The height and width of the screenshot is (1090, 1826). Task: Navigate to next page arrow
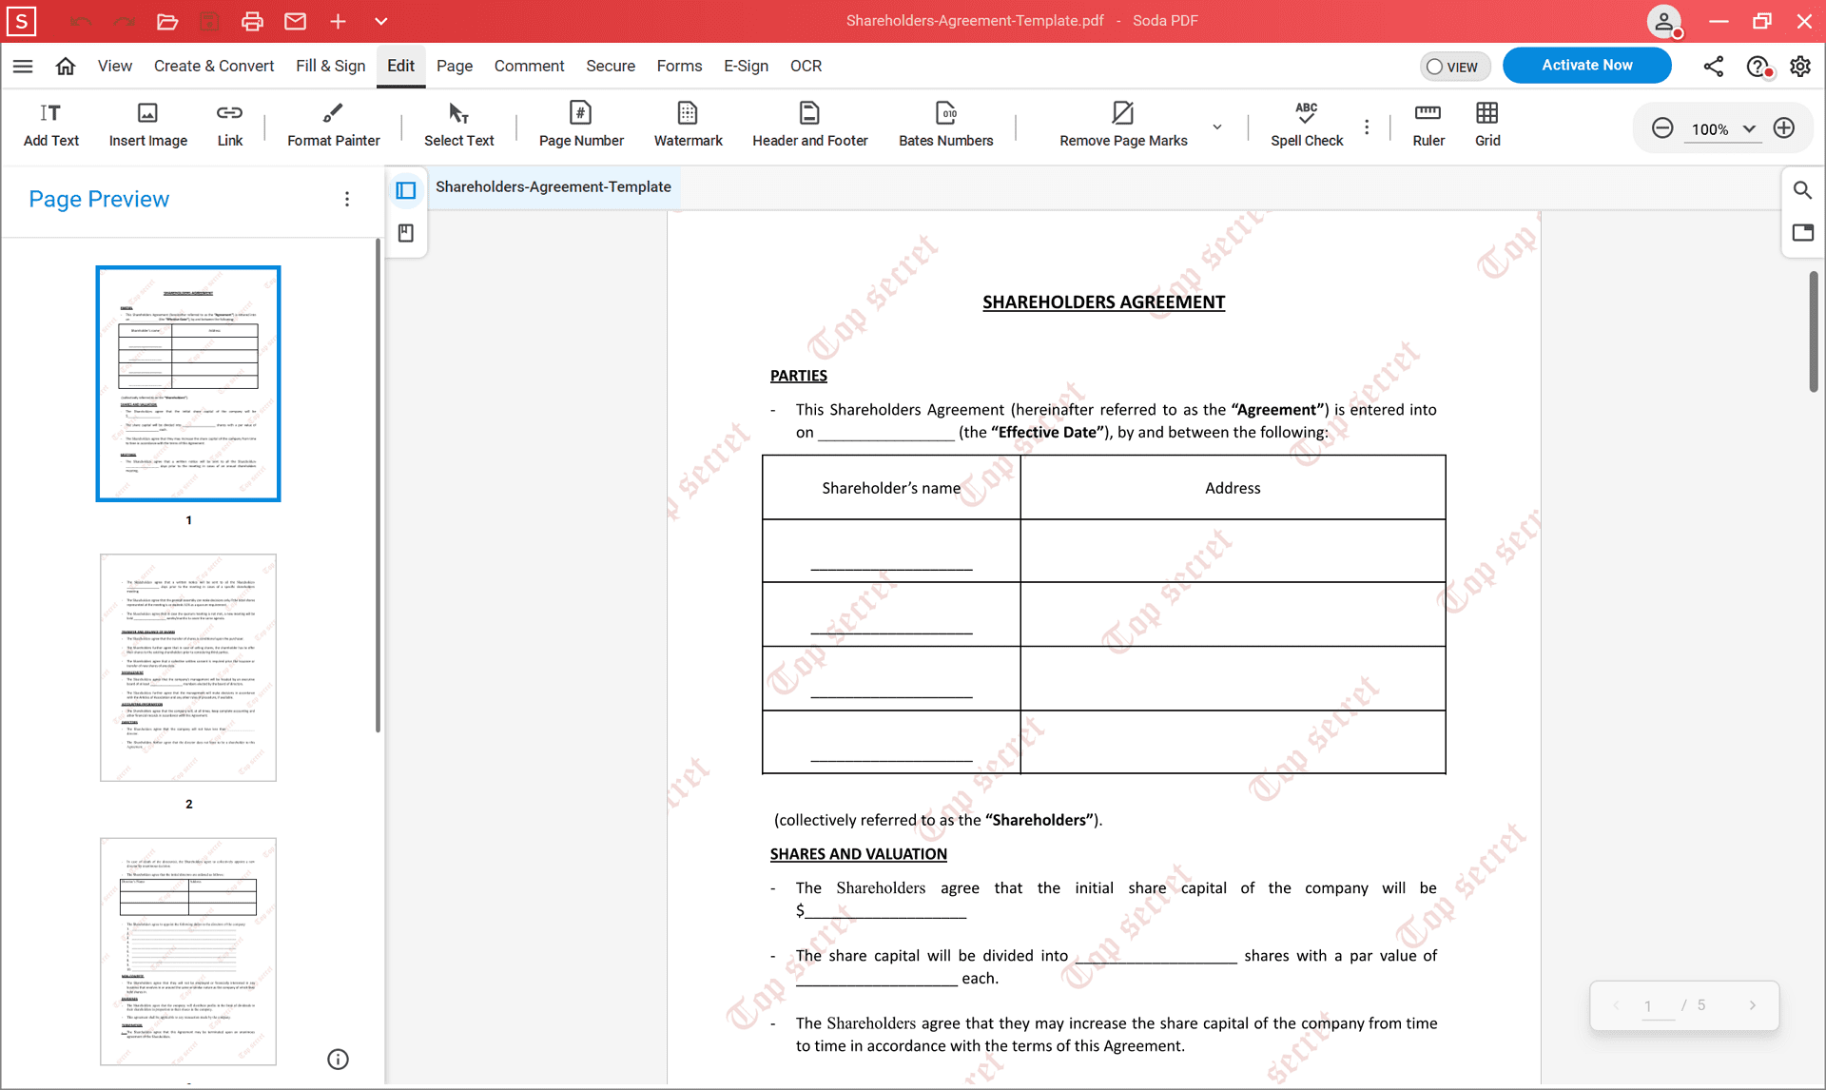pyautogui.click(x=1752, y=1003)
